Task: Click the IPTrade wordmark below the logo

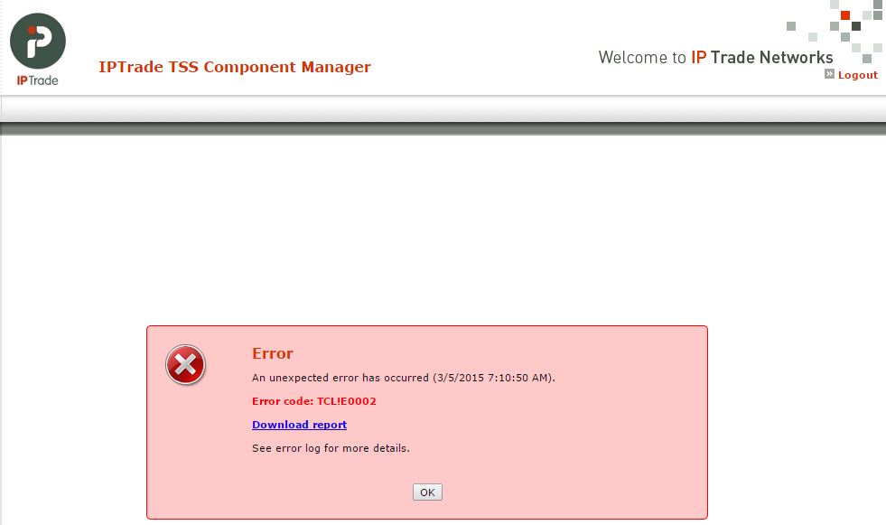Action: click(37, 80)
